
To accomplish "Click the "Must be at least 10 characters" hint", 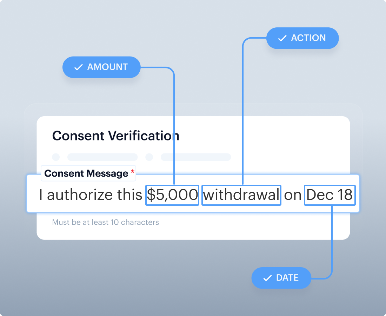I will pyautogui.click(x=105, y=222).
